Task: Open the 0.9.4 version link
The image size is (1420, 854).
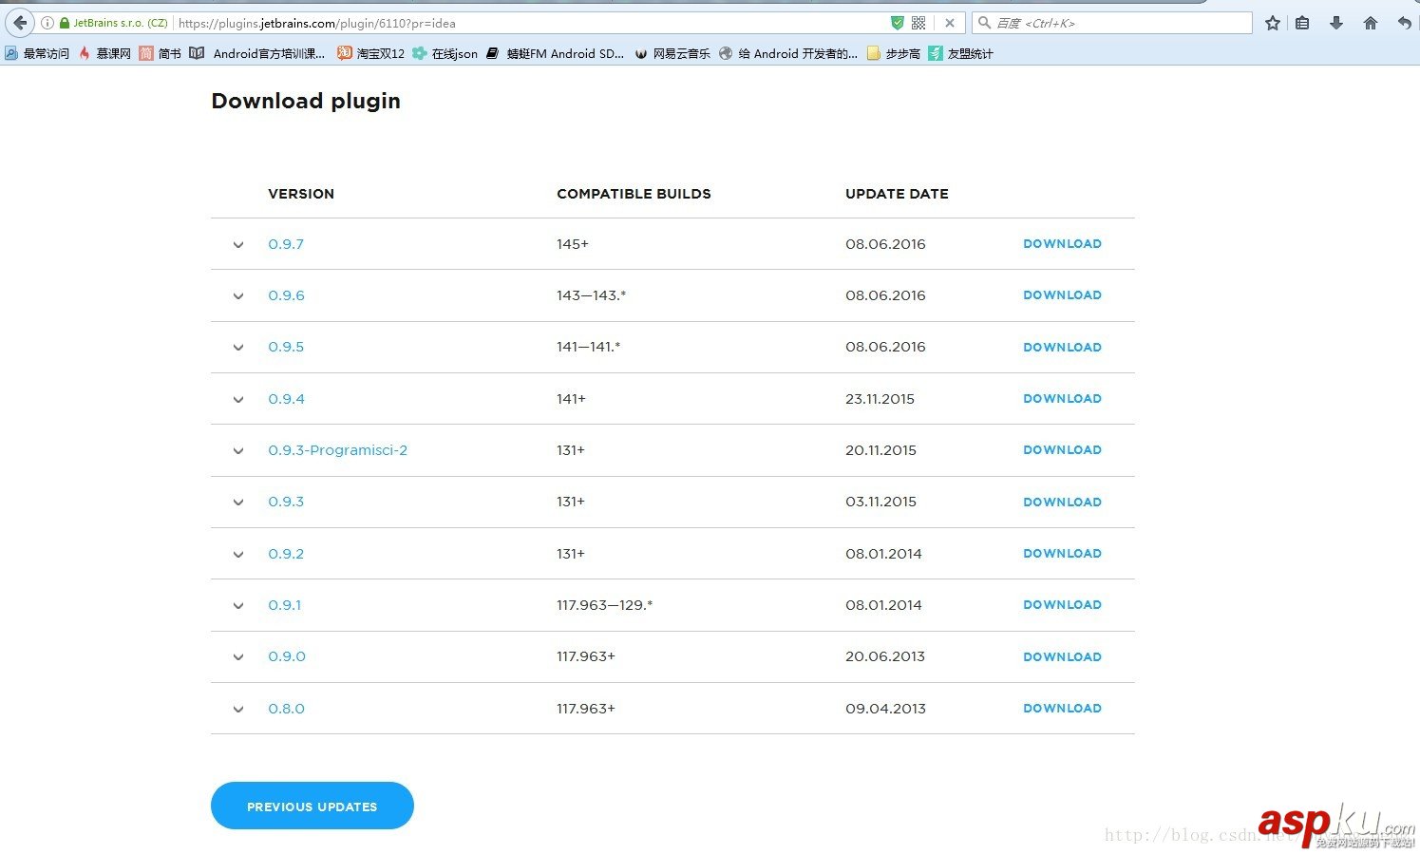Action: tap(286, 399)
